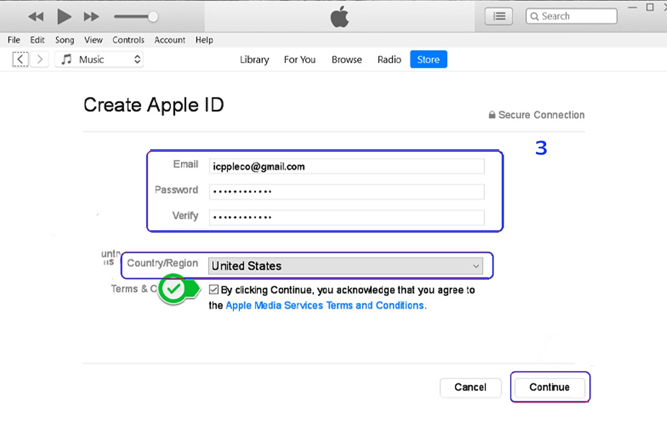Open Apple Media Services Terms and Conditions link
Image resolution: width=667 pixels, height=439 pixels.
[325, 305]
